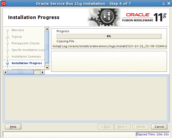Click the Installation Completed step
The width and height of the screenshot is (172, 138).
pyautogui.click(x=27, y=69)
